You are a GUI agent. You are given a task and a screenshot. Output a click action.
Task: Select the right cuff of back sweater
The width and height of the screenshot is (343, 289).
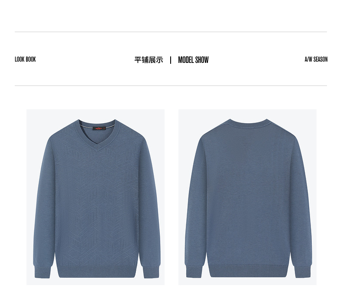(x=303, y=272)
